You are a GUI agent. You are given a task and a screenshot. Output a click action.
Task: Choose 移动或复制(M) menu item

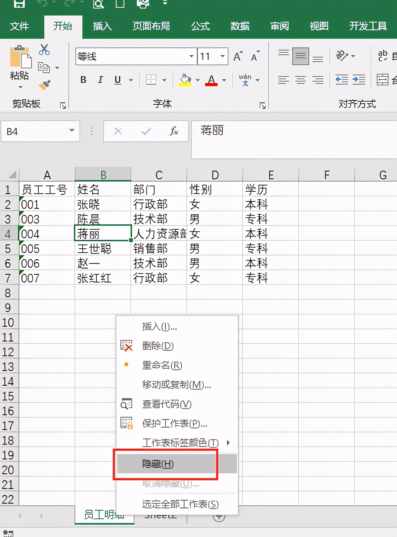pyautogui.click(x=177, y=385)
